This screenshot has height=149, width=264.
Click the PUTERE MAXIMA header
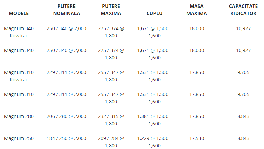point(111,10)
